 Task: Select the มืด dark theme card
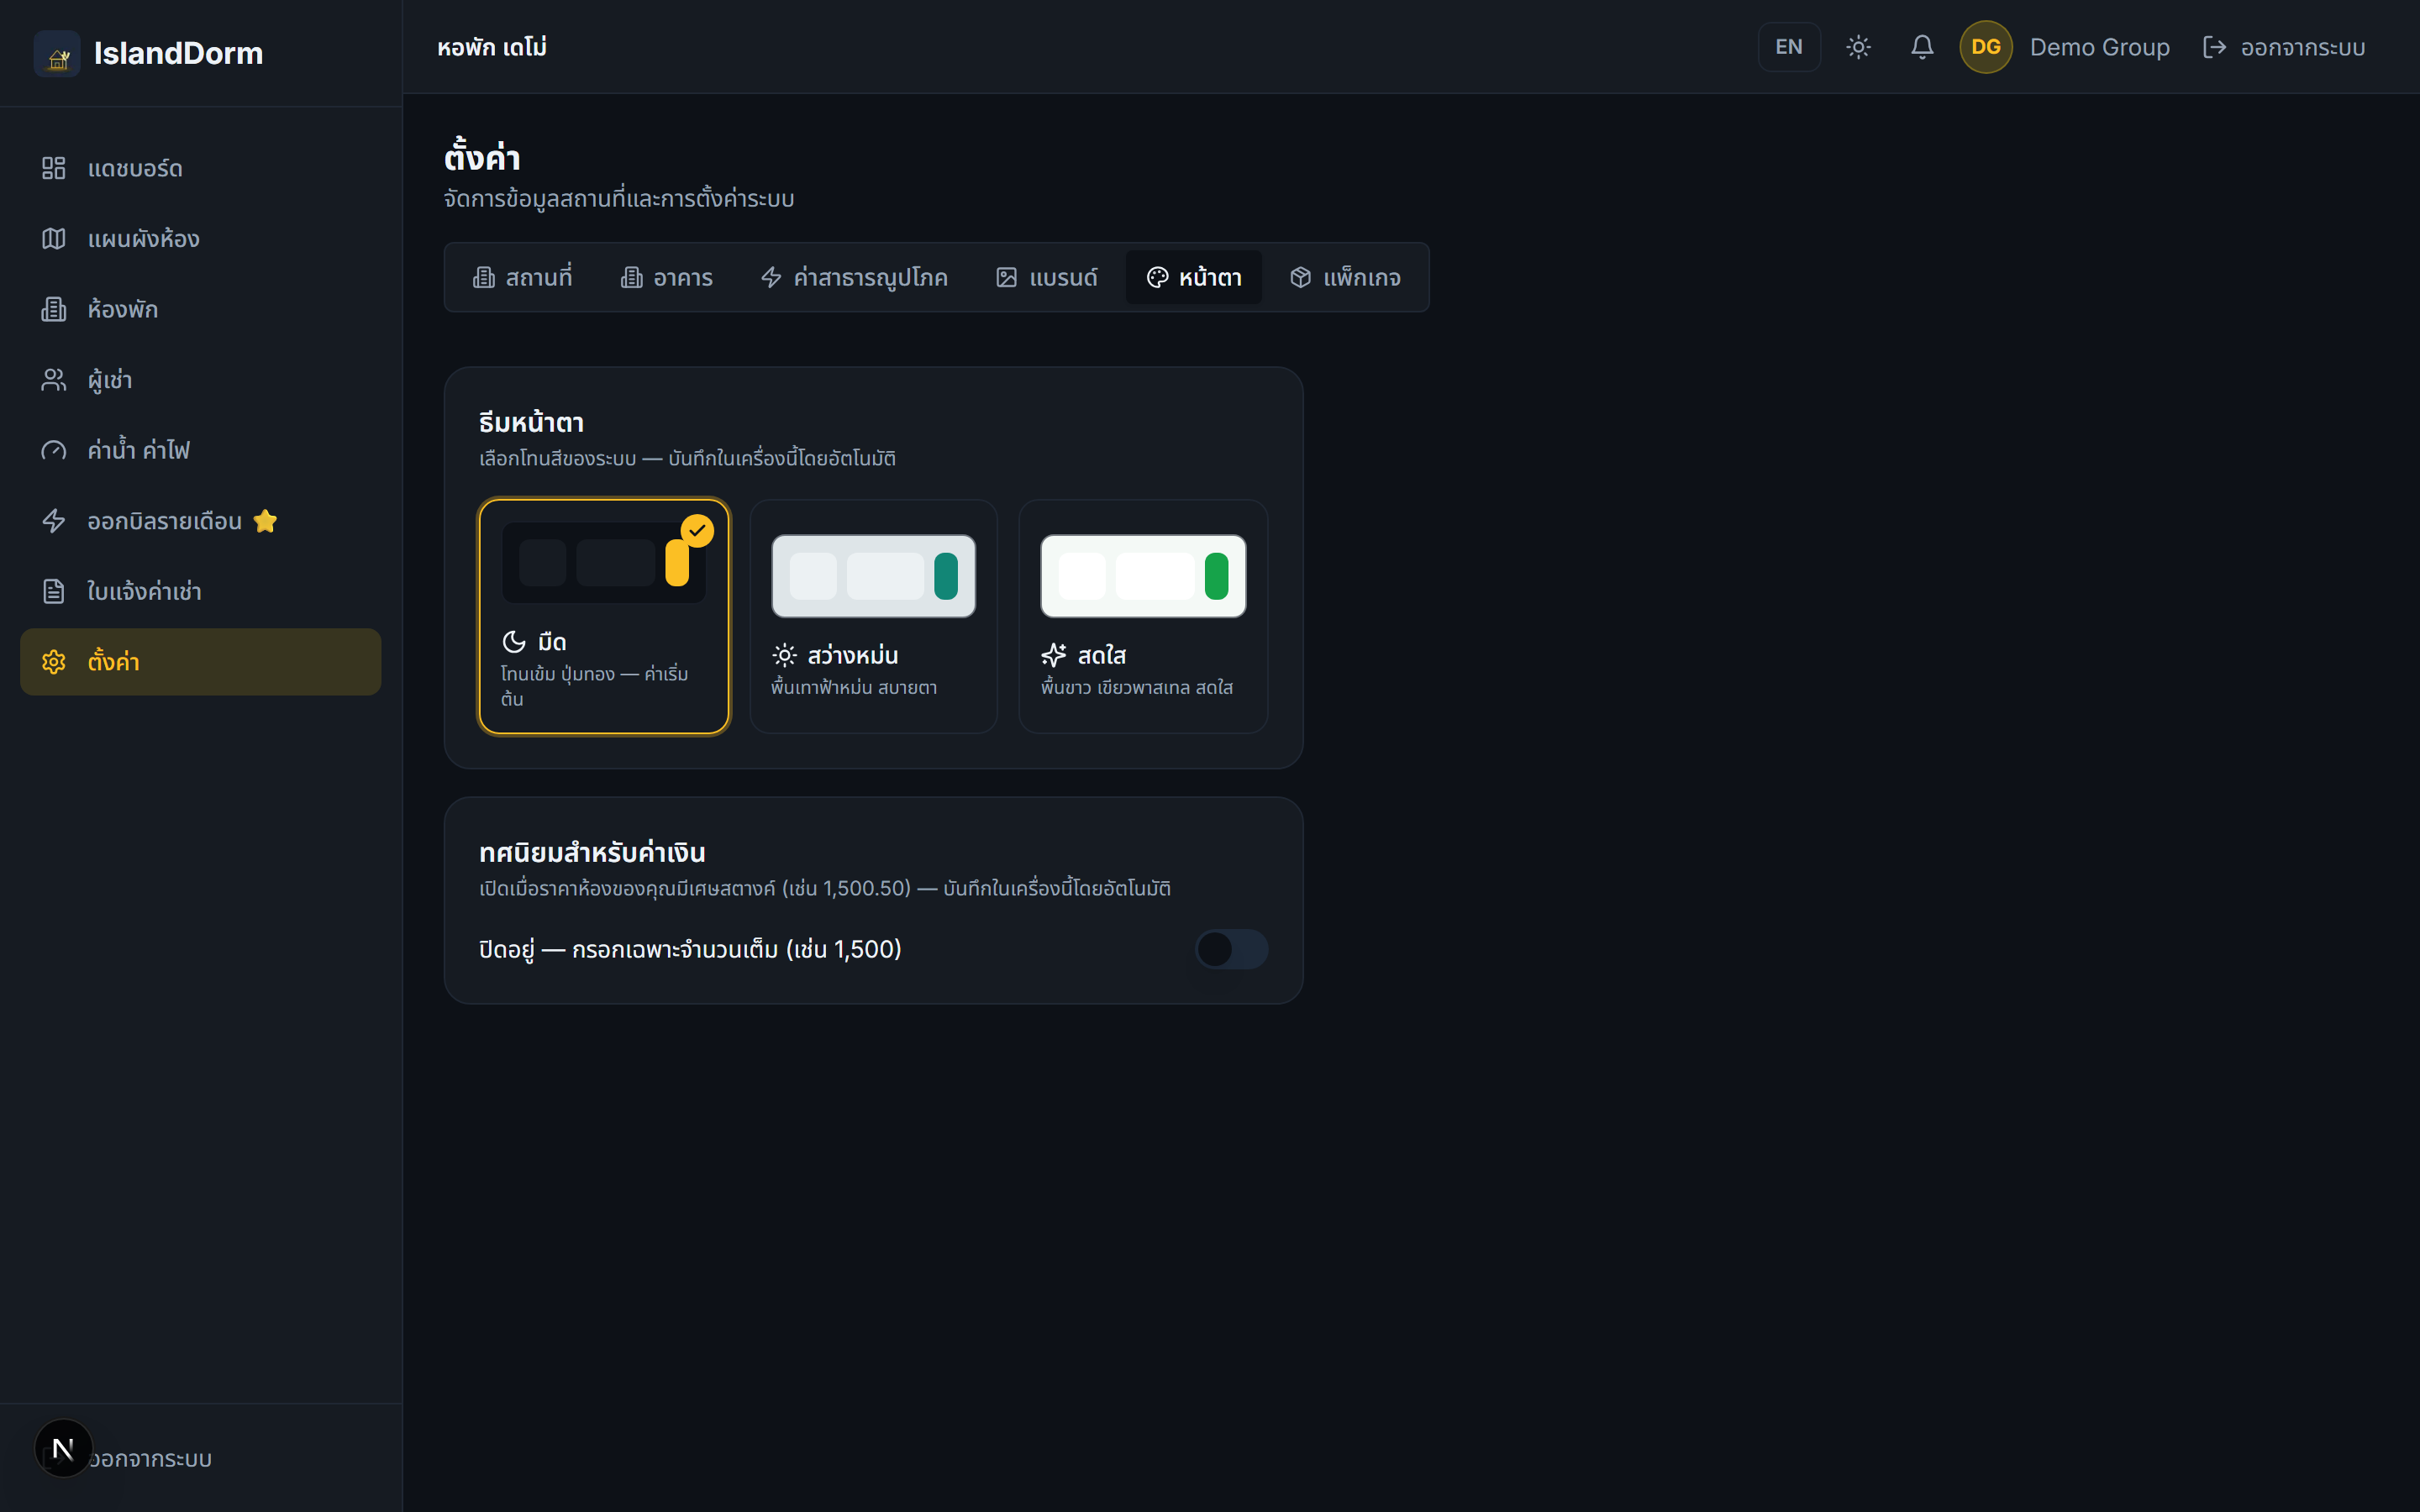[604, 616]
